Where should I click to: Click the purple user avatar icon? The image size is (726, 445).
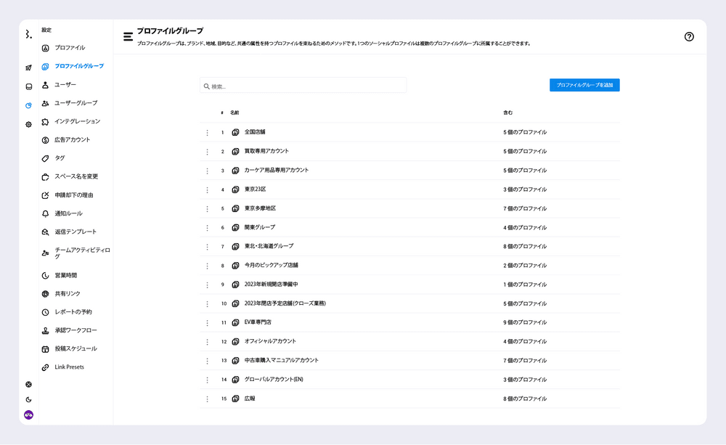(x=28, y=415)
